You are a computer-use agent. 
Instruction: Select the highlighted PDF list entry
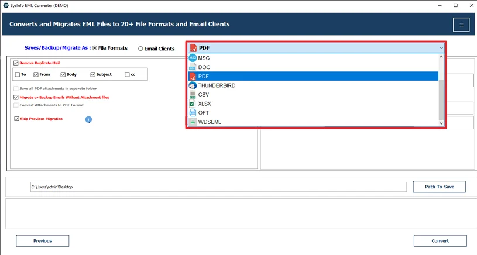313,76
